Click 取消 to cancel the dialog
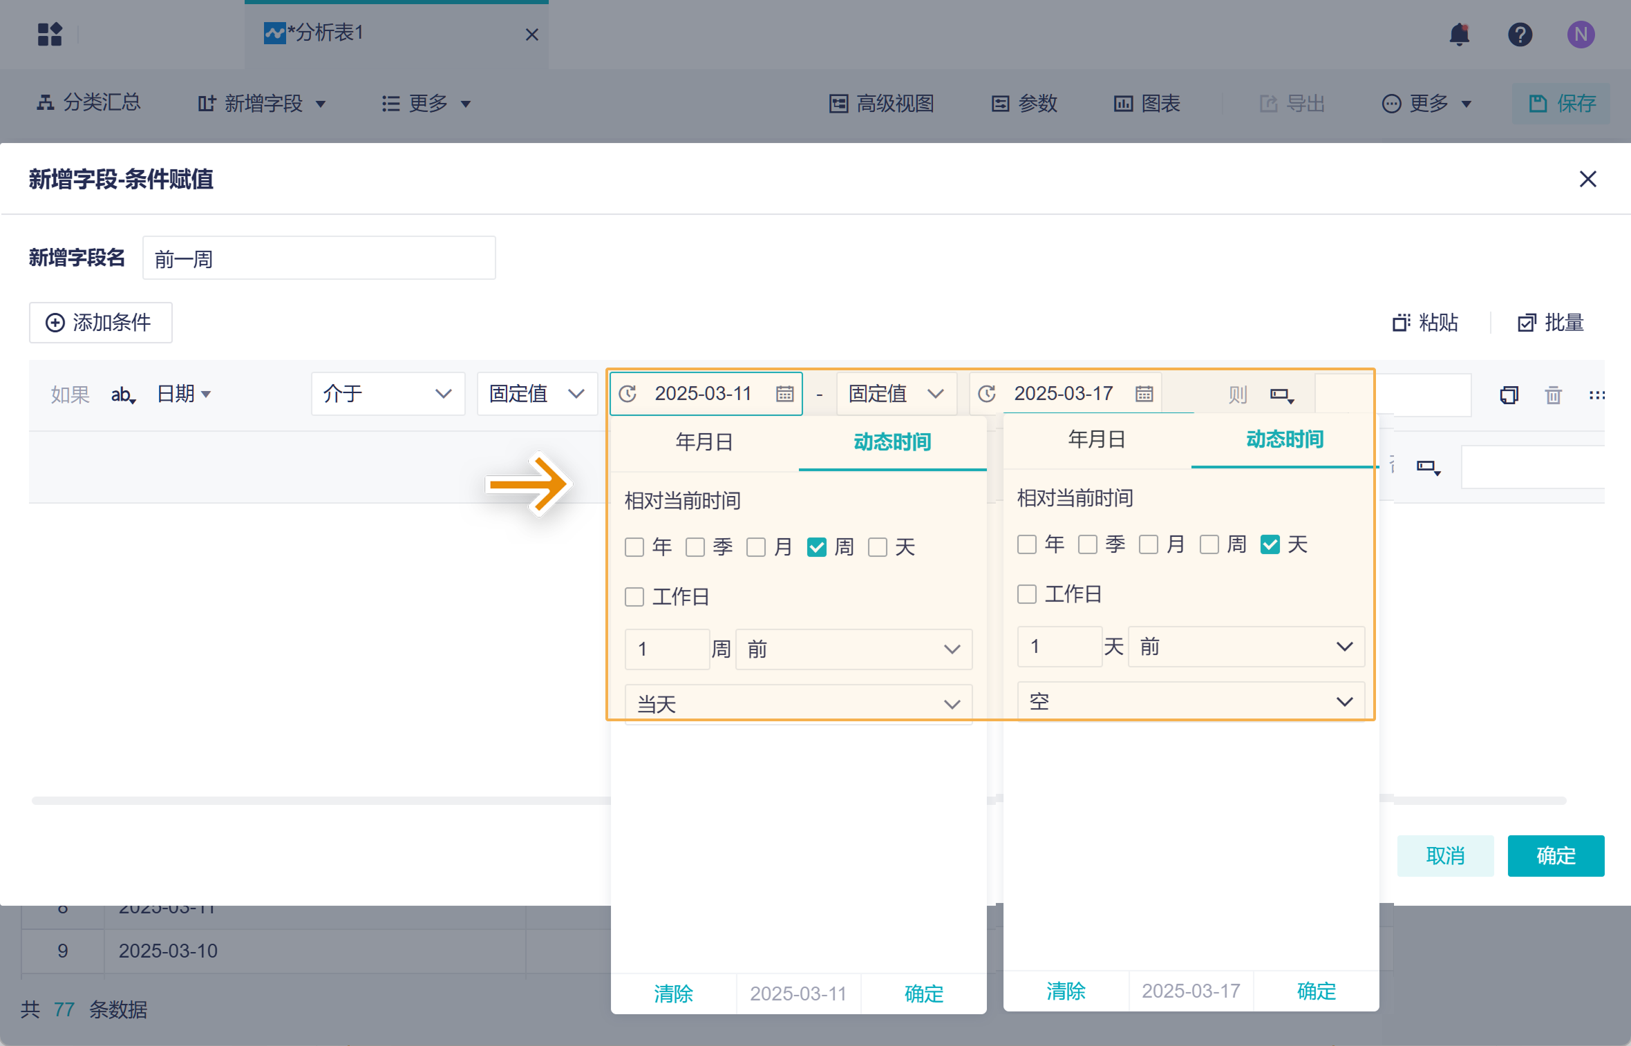The height and width of the screenshot is (1046, 1631). click(1444, 855)
